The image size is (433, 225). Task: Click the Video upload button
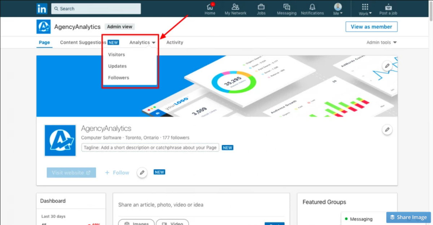(x=172, y=223)
